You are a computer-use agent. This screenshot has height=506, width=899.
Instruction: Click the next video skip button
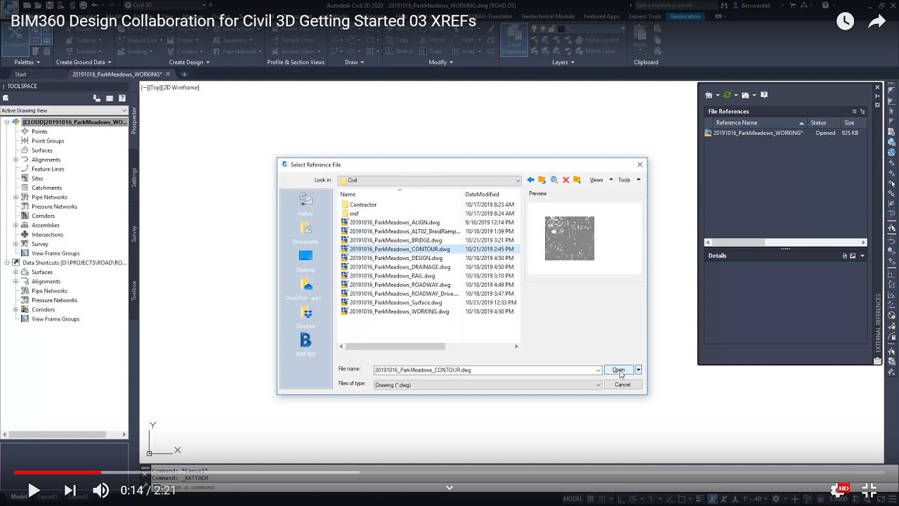tap(70, 491)
